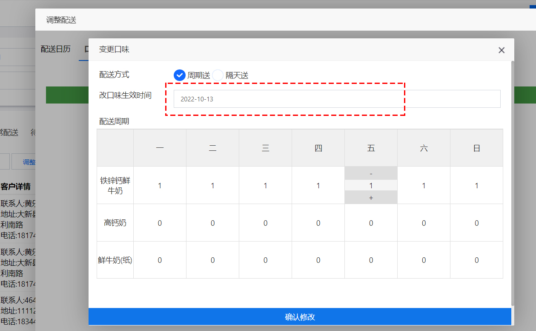Click the 铁锌钙鲜牛奶 row label
Viewport: 536px width, 331px height.
115,186
